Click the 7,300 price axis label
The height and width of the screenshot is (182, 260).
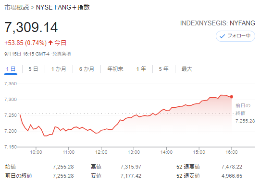11,100
